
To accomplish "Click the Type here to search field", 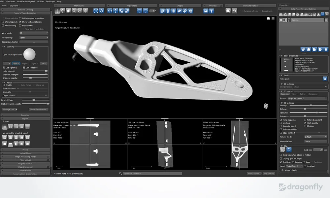I will [152, 173].
